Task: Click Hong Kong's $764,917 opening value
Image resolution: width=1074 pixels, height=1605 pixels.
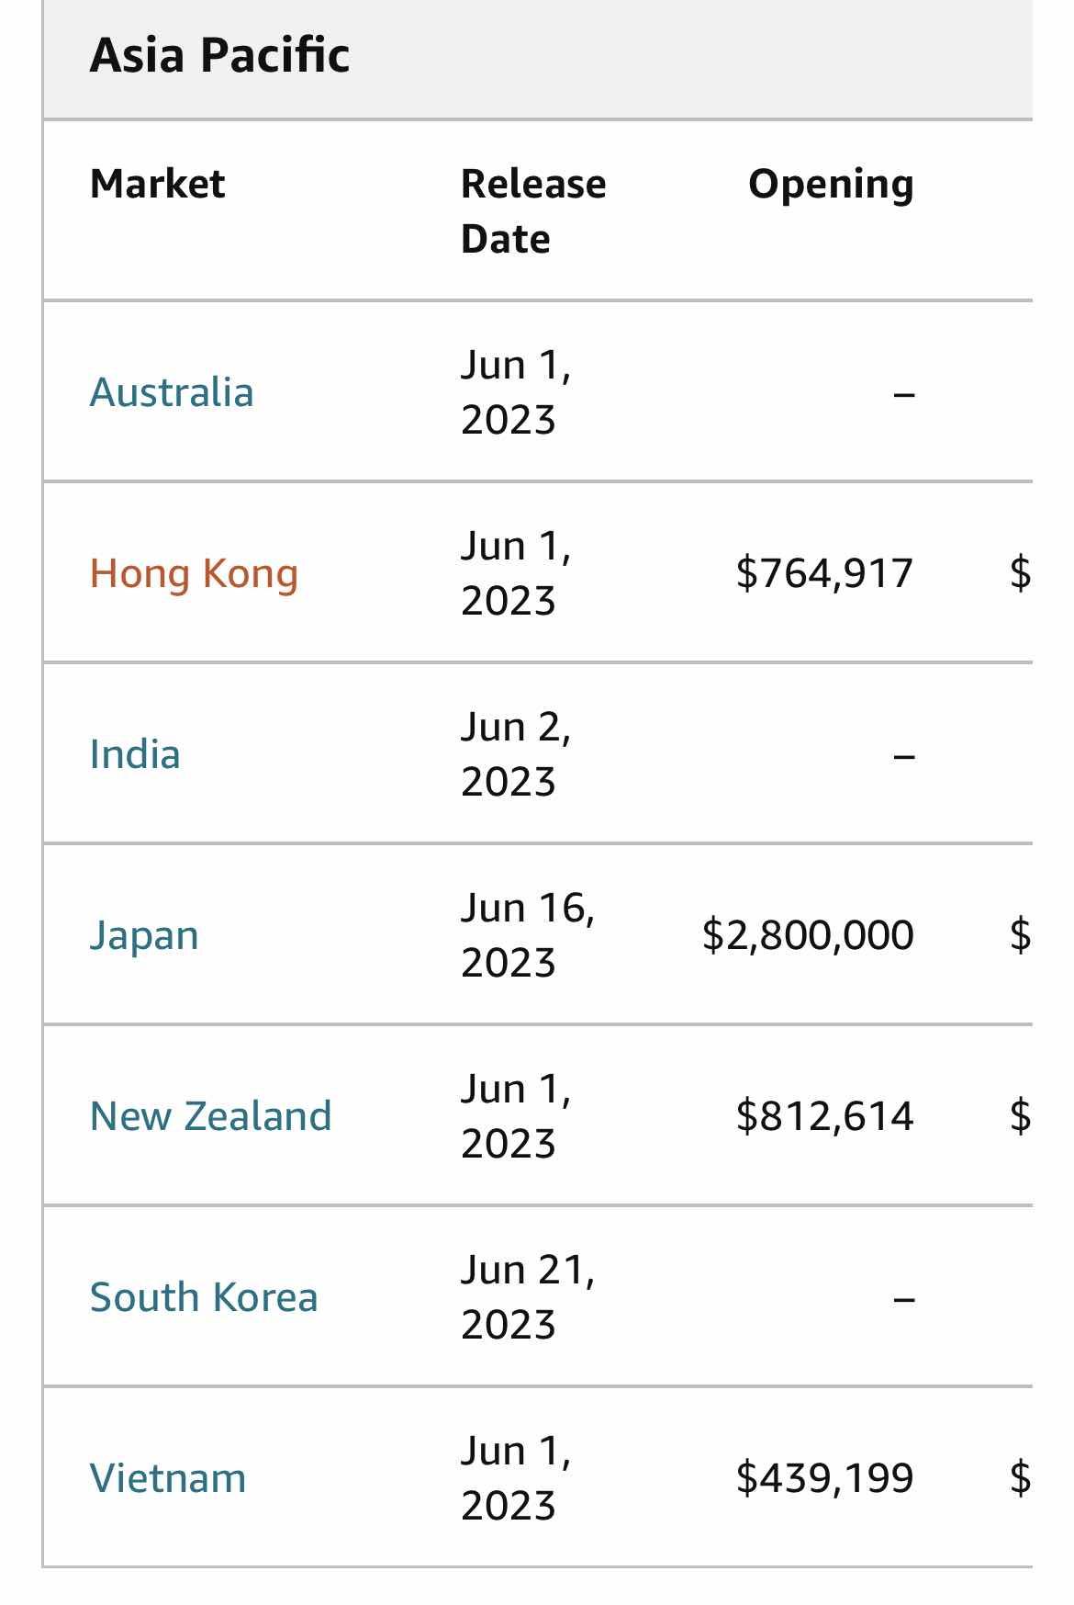Action: click(824, 573)
